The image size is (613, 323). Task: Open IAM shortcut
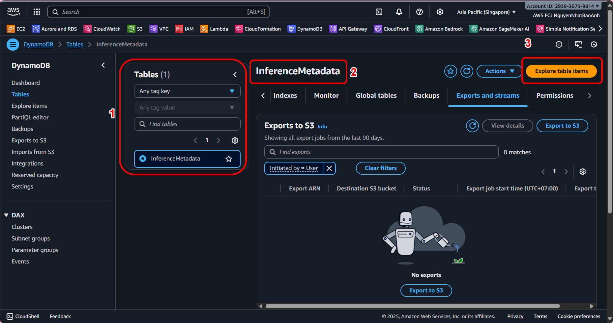[x=185, y=29]
